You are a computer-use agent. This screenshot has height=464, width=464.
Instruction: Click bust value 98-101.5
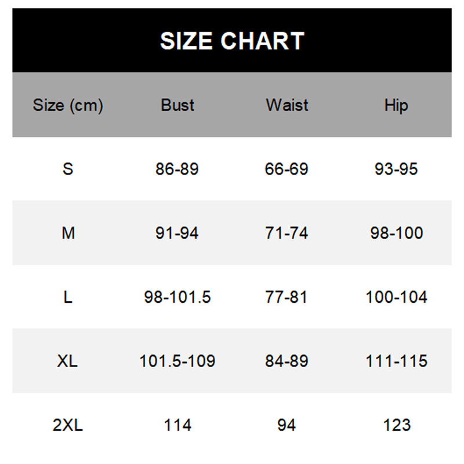point(177,298)
